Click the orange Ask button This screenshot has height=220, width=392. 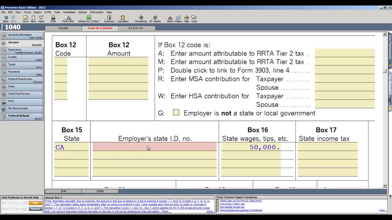click(36, 203)
